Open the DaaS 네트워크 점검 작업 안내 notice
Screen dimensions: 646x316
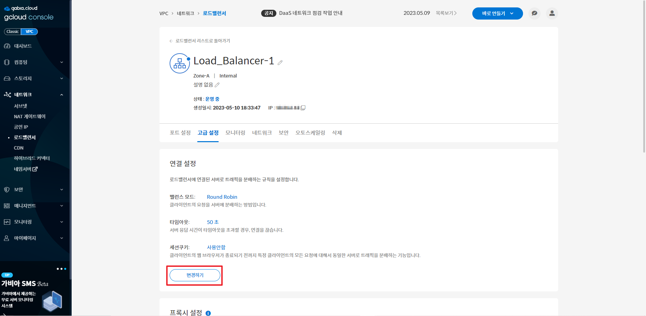pos(310,13)
